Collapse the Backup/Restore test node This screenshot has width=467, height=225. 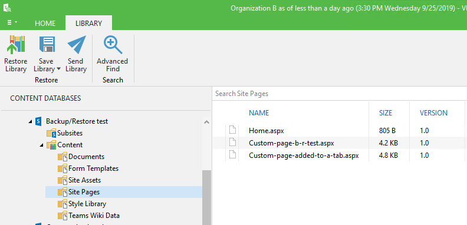[x=31, y=121]
